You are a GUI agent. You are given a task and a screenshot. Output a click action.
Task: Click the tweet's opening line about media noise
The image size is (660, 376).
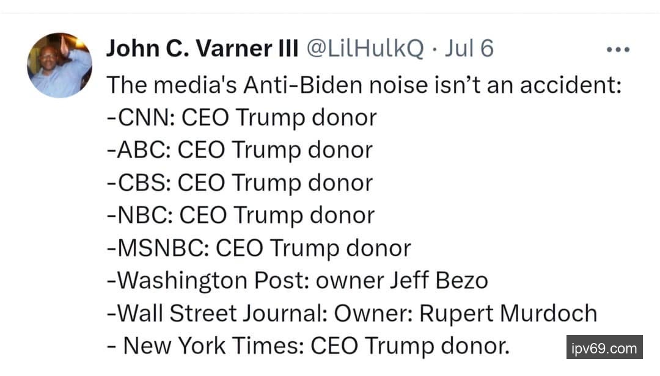coord(364,84)
